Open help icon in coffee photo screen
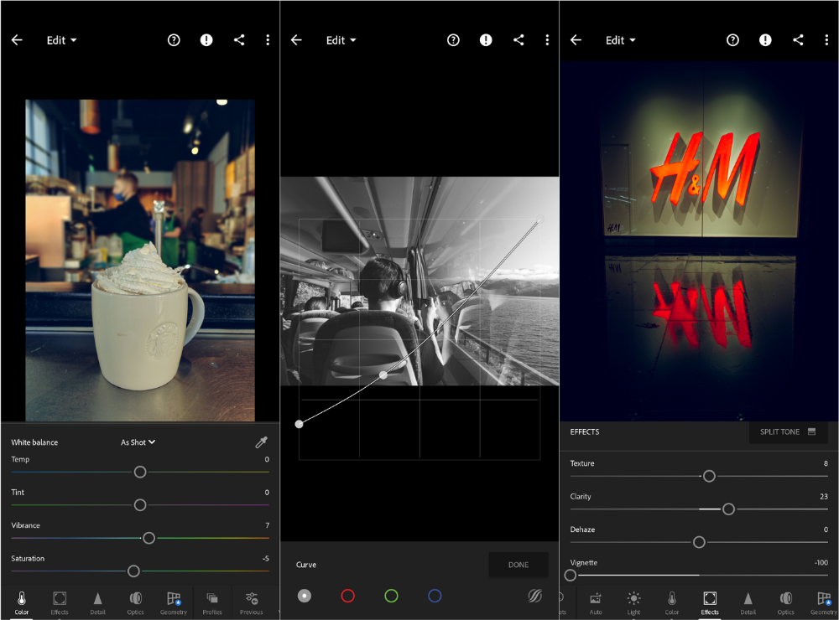 [x=174, y=40]
